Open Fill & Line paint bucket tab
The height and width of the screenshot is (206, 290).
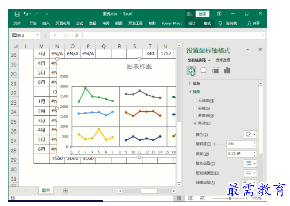tap(191, 70)
